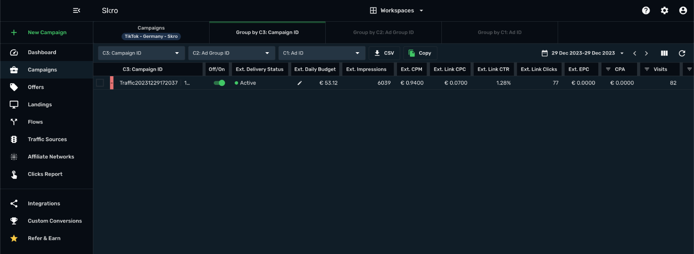Tick the Traffic20231229172037 row checkbox
This screenshot has width=694, height=254.
pos(100,83)
